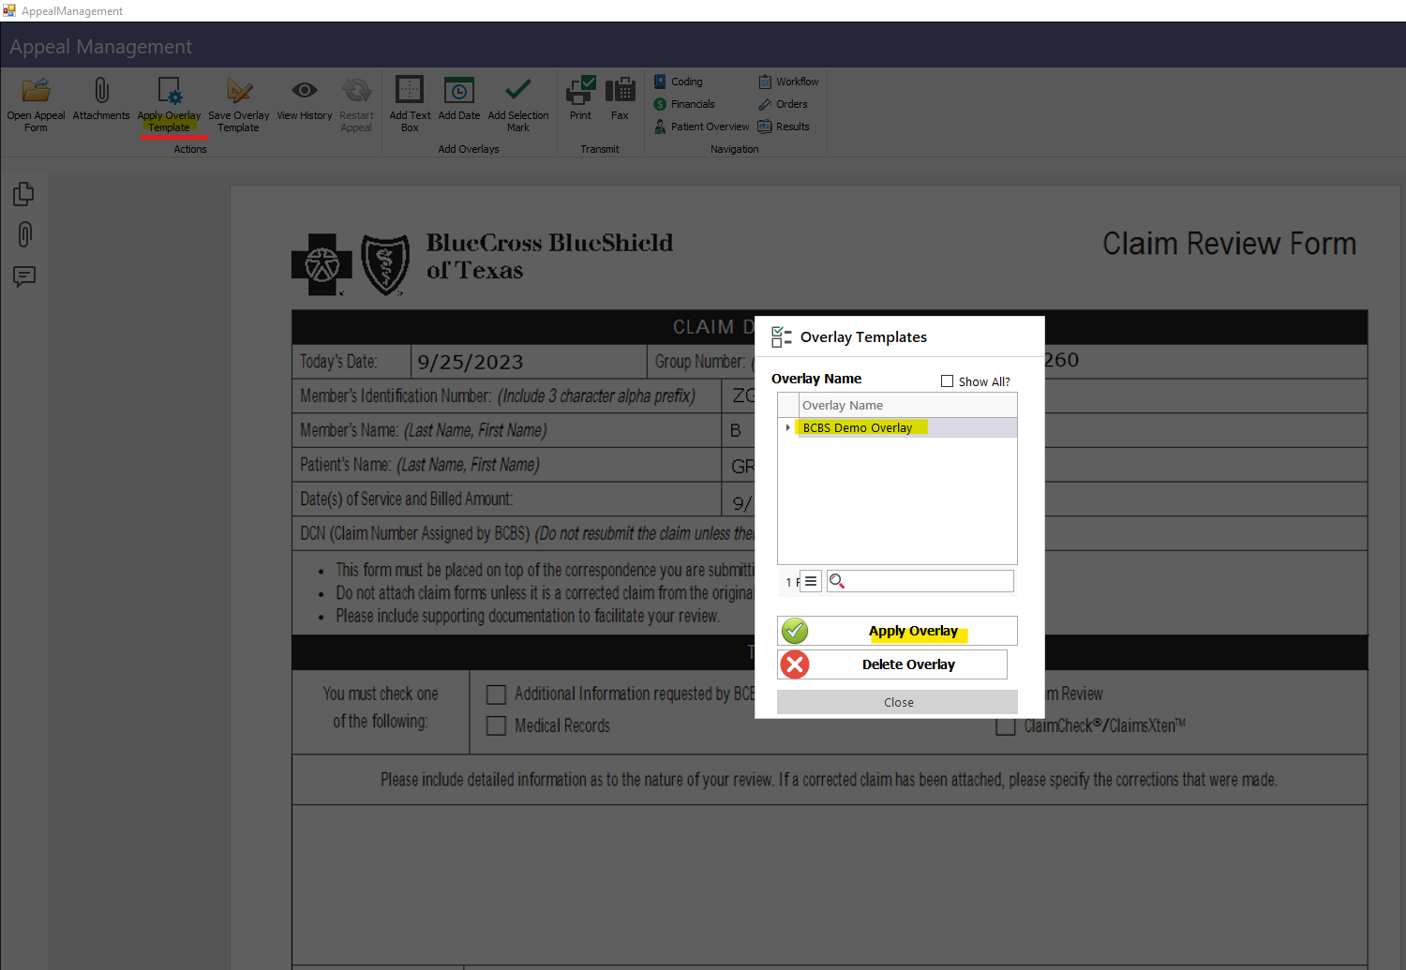Image resolution: width=1406 pixels, height=970 pixels.
Task: Select the BCBS Demo Overlay row
Action: tap(897, 427)
